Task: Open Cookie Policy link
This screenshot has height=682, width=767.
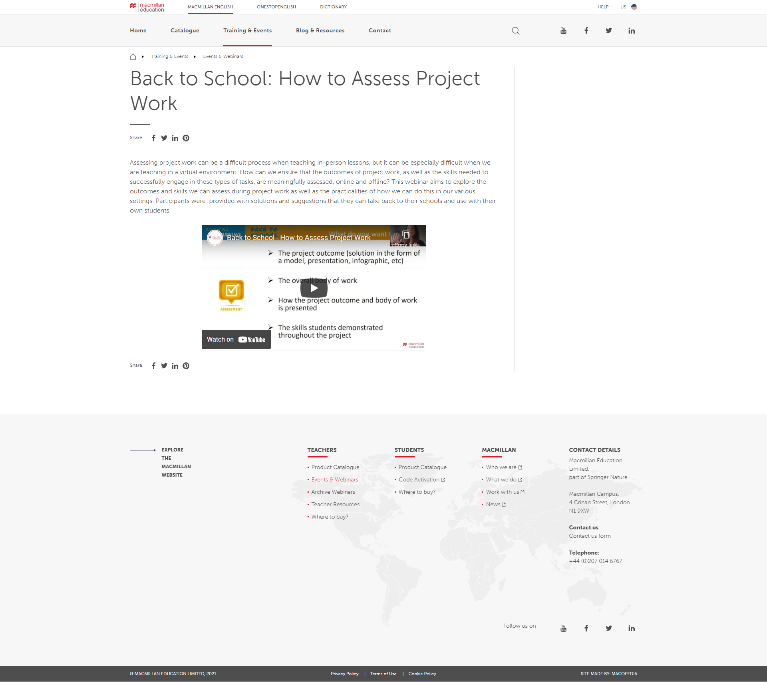Action: tap(422, 674)
